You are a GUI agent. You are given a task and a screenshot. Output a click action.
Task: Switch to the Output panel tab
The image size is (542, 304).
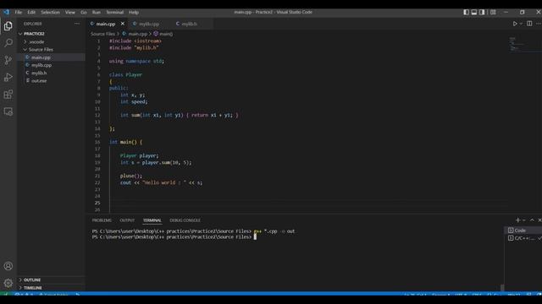(x=127, y=220)
